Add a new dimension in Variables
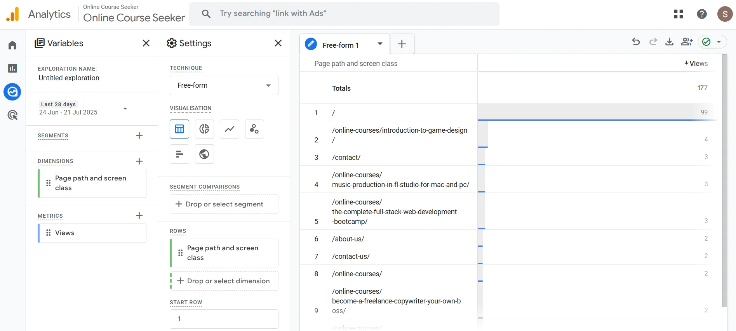The height and width of the screenshot is (331, 736). tap(139, 161)
